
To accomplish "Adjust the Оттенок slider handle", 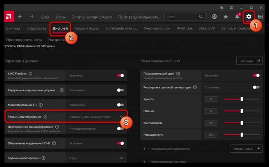I will (242, 111).
